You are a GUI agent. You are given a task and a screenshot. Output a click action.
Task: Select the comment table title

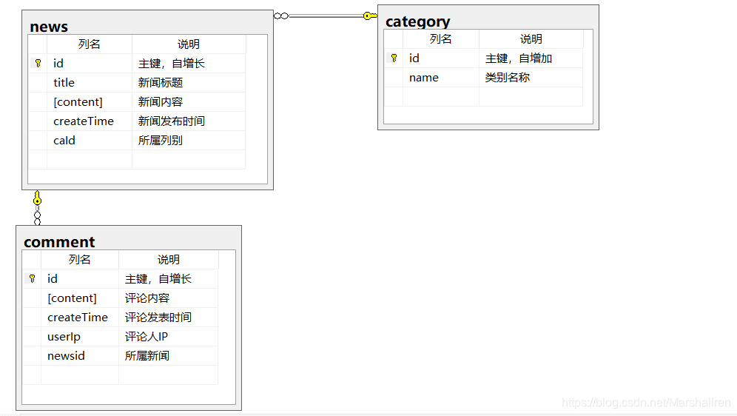click(x=59, y=242)
